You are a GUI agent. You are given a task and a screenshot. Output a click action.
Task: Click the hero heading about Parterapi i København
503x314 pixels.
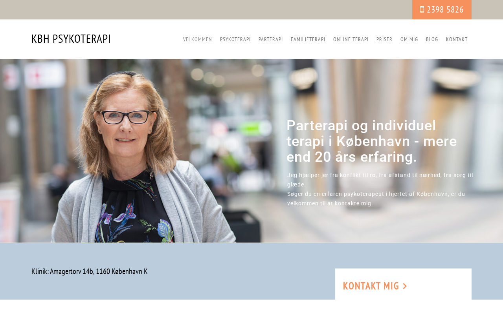click(372, 141)
